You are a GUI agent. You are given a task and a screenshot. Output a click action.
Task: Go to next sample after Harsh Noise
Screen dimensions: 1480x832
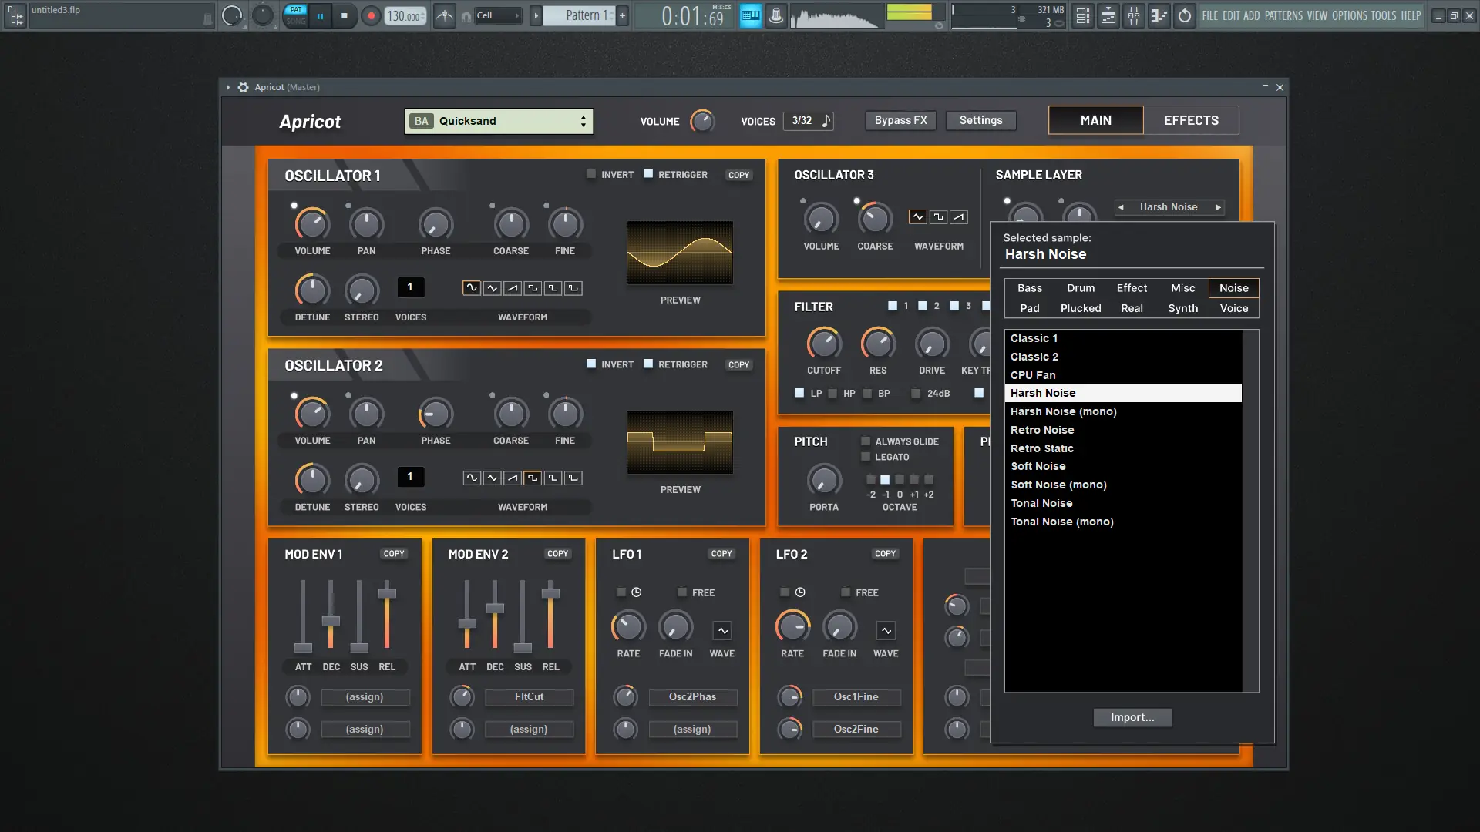click(1218, 207)
